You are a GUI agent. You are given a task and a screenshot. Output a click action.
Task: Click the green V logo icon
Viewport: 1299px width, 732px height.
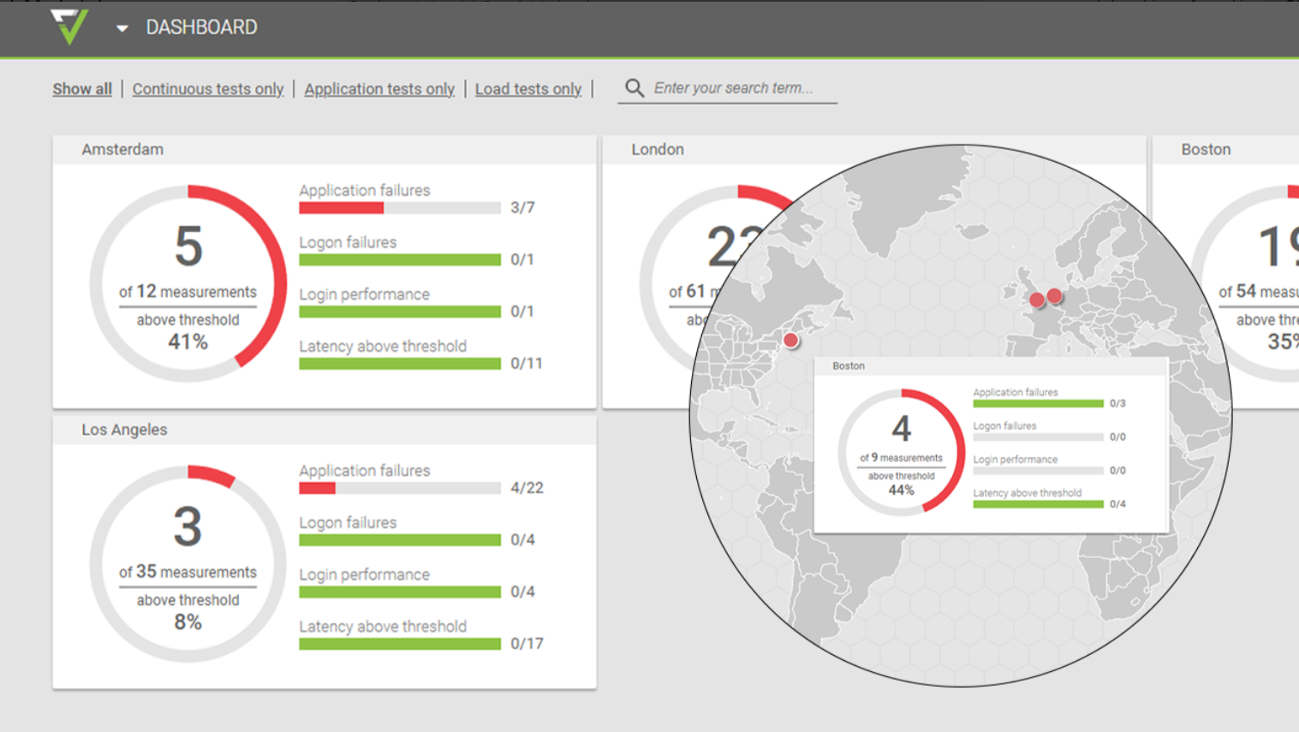pyautogui.click(x=69, y=27)
